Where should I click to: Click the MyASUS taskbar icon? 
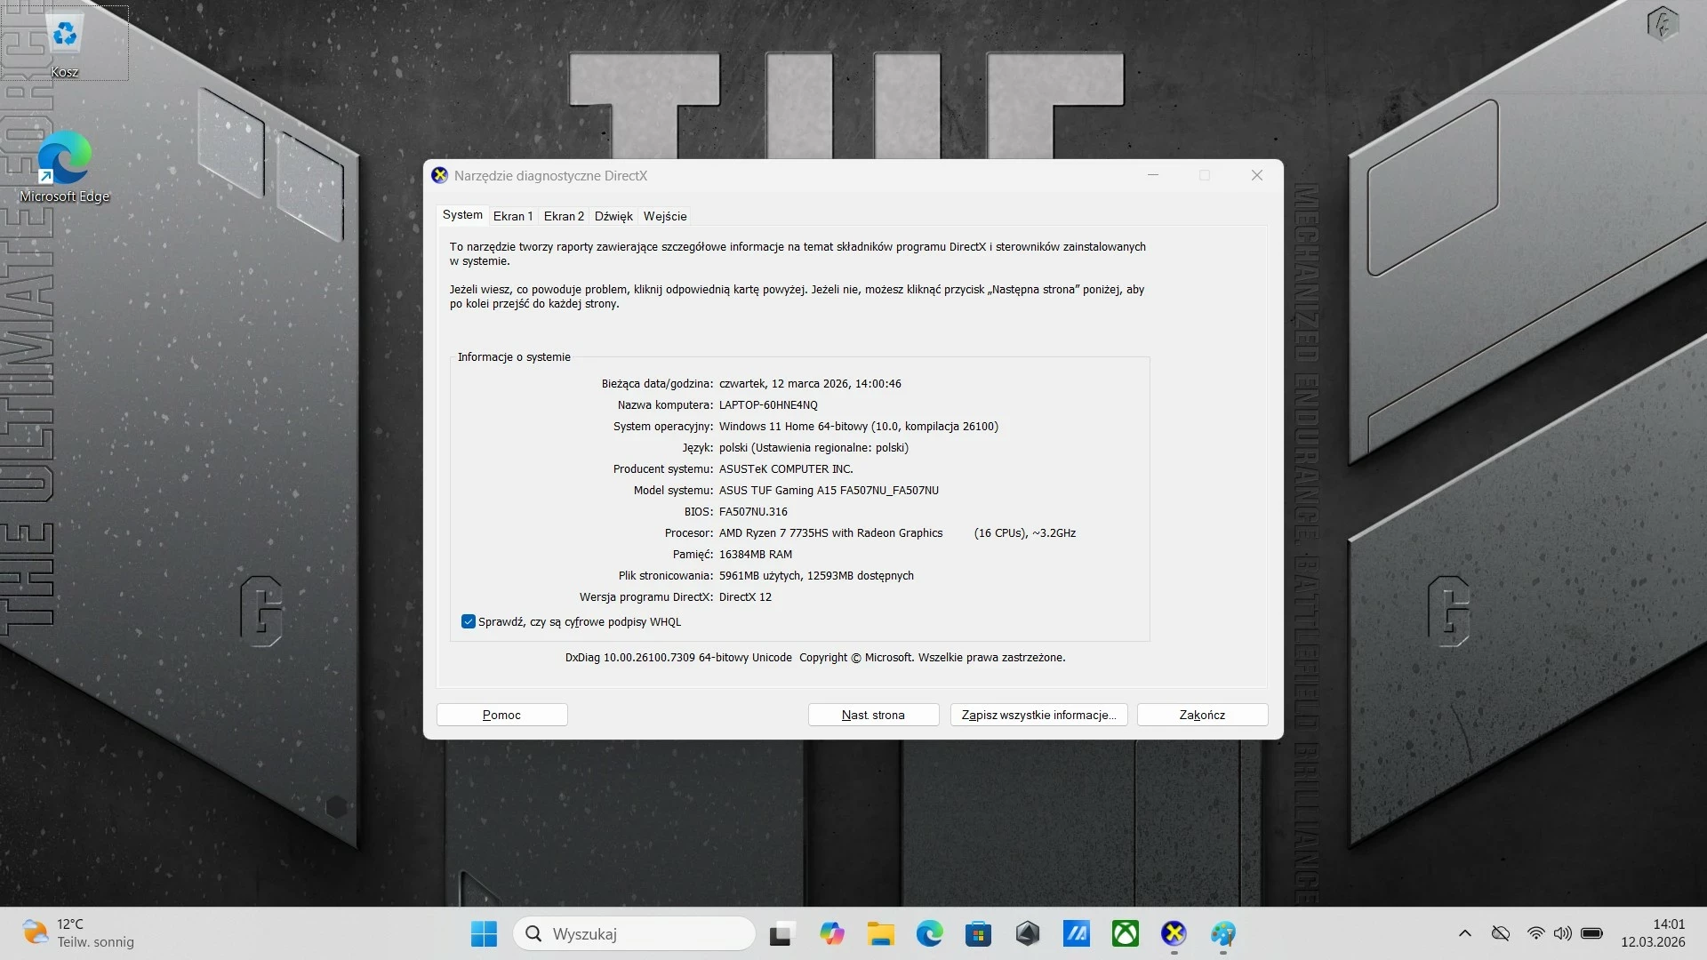tap(1076, 934)
